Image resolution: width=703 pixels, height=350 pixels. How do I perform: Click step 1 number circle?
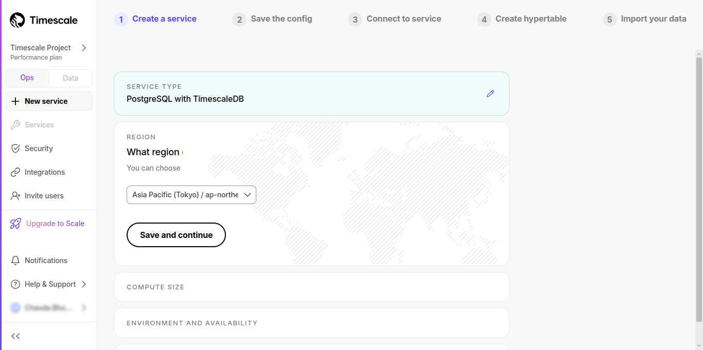point(121,20)
